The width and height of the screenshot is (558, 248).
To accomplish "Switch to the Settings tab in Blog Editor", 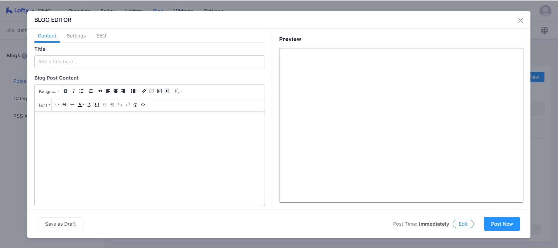I will pos(76,36).
